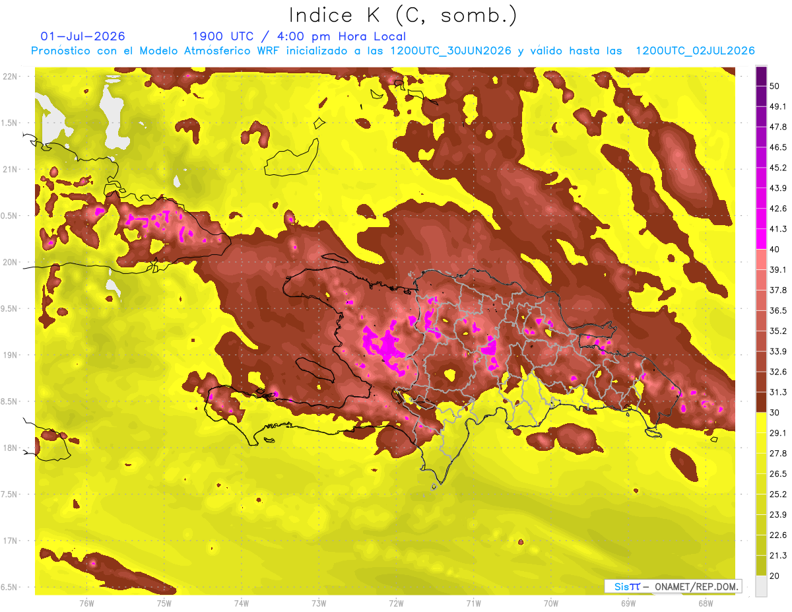Click the "20" colorbar value
The width and height of the screenshot is (792, 612).
tap(775, 576)
